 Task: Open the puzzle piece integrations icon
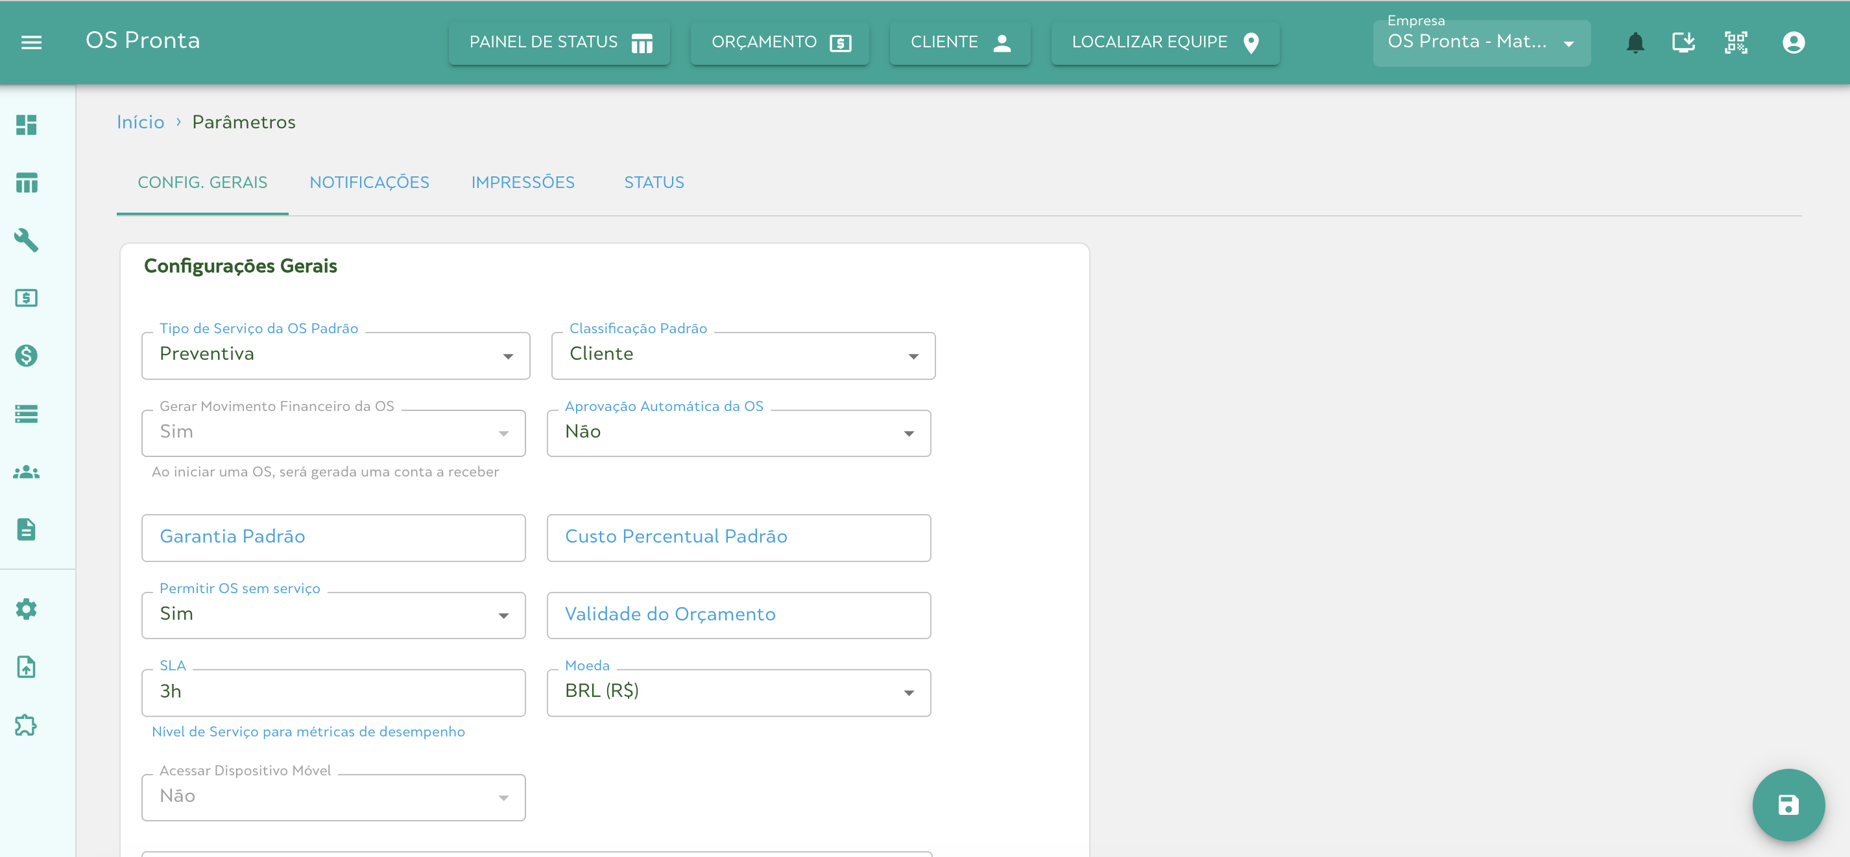pyautogui.click(x=27, y=725)
